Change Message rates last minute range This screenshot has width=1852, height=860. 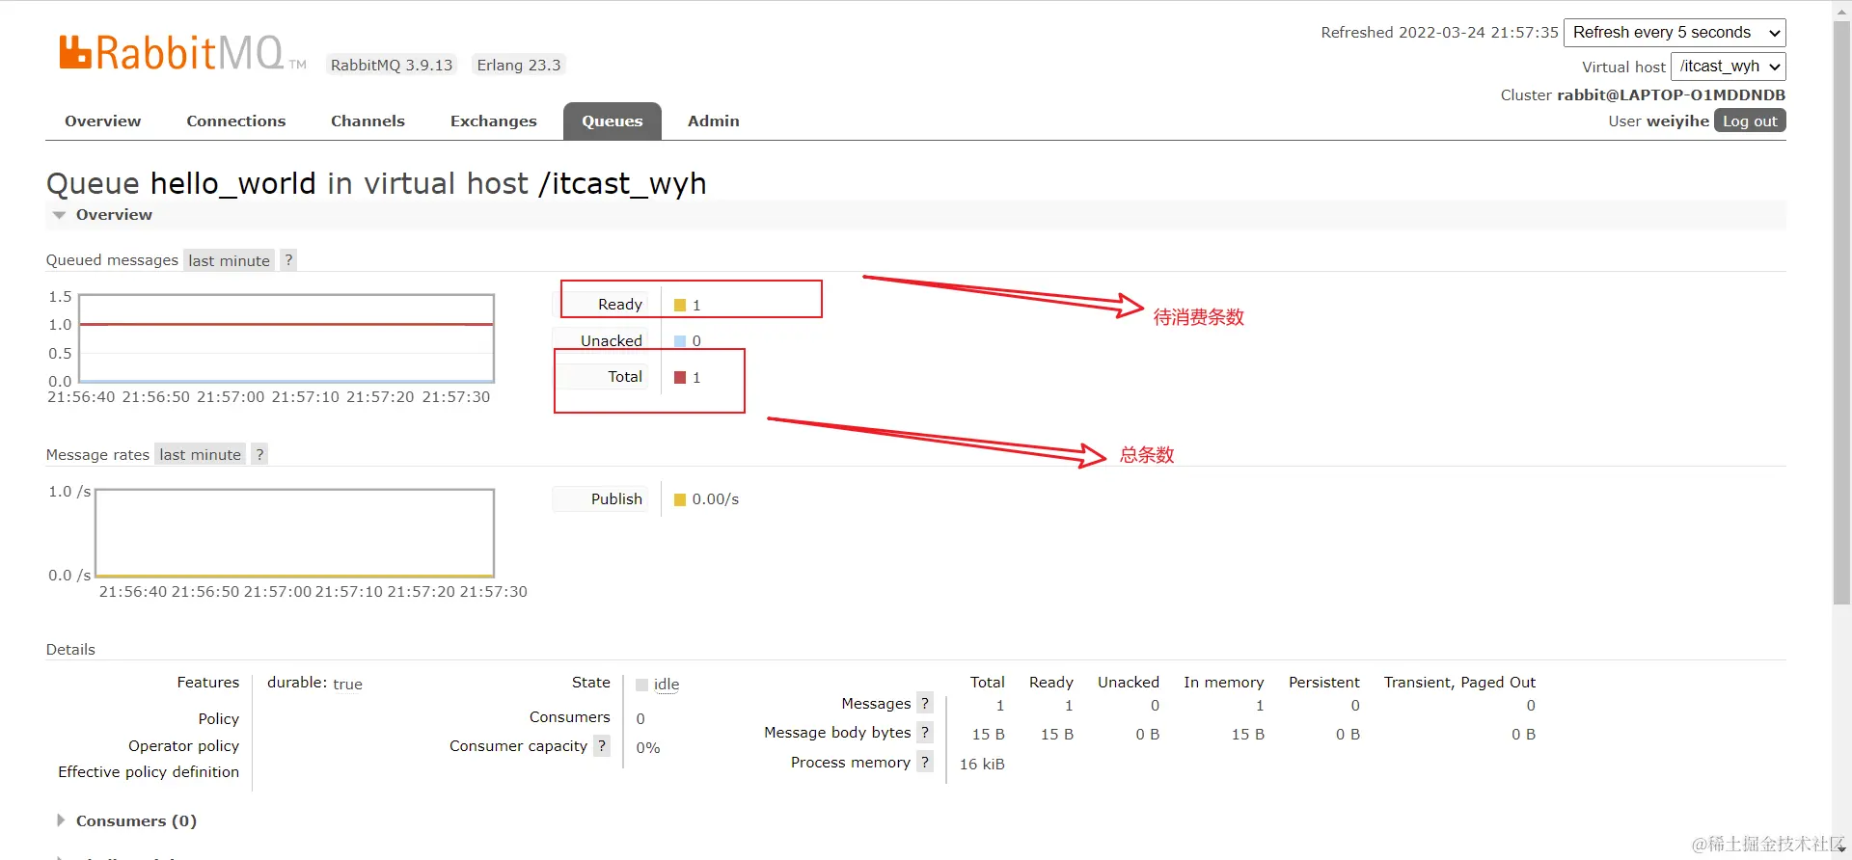click(200, 455)
